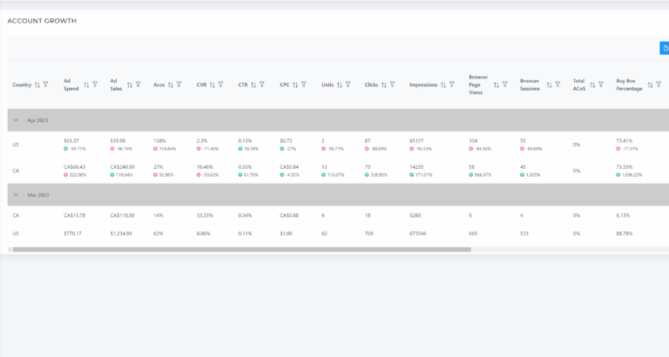Screen dimensions: 669x357
Task: Sort by Clicks column
Action: click(383, 84)
